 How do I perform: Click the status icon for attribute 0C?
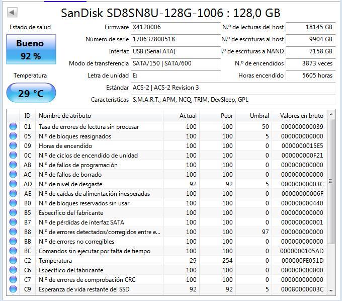pyautogui.click(x=13, y=156)
